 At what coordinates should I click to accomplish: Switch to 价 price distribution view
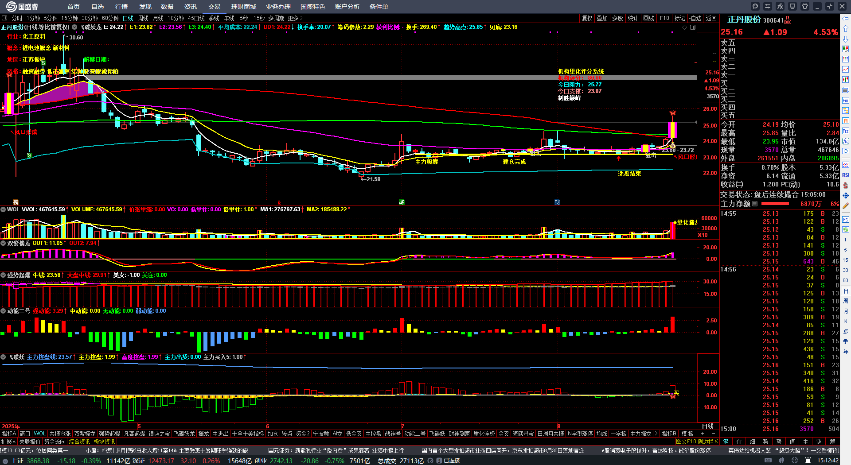pos(739,442)
